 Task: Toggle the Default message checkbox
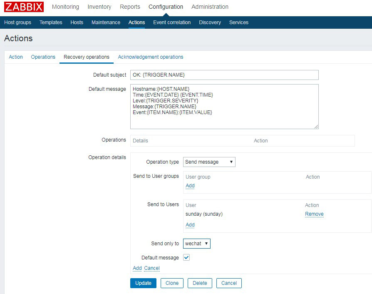[186, 258]
